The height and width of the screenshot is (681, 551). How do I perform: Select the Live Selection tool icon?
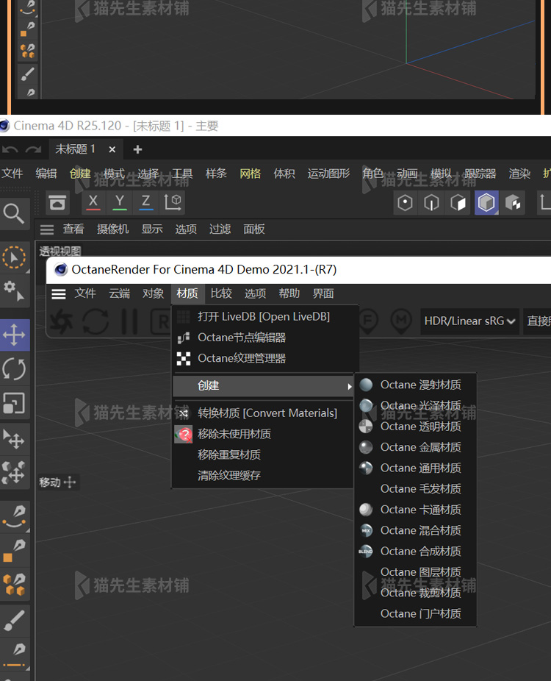tap(14, 257)
